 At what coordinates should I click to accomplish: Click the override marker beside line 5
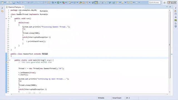click(x=6, y=19)
